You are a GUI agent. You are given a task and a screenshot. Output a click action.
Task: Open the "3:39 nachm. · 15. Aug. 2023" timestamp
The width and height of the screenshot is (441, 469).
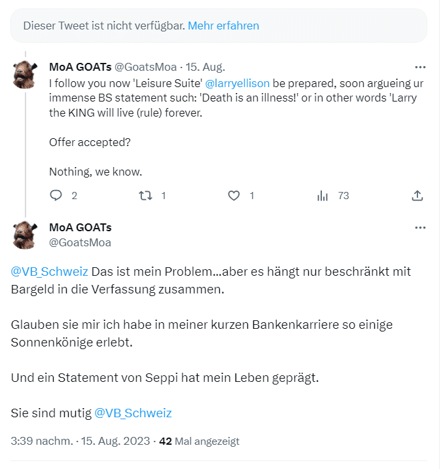(80, 441)
